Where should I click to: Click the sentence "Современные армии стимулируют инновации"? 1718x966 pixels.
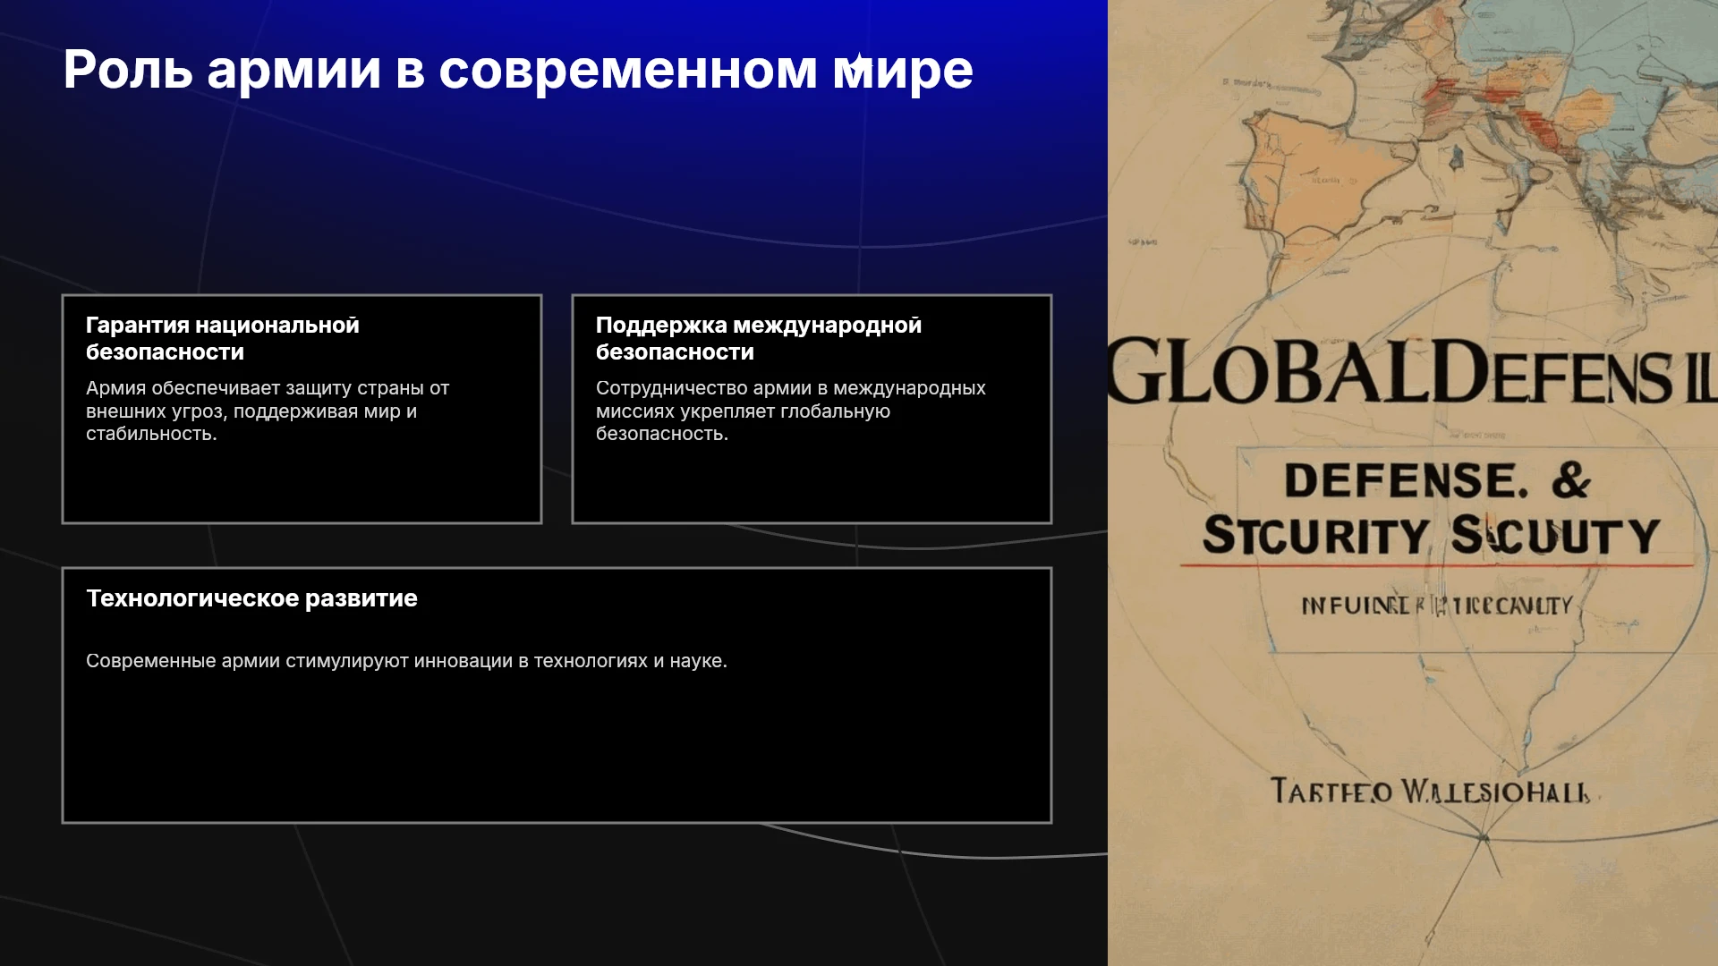(406, 661)
